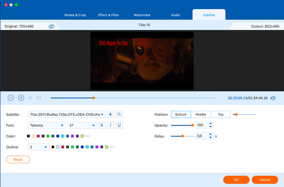Image resolution: width=284 pixels, height=187 pixels.
Task: Jump to previous frame icon
Action: coord(30,98)
